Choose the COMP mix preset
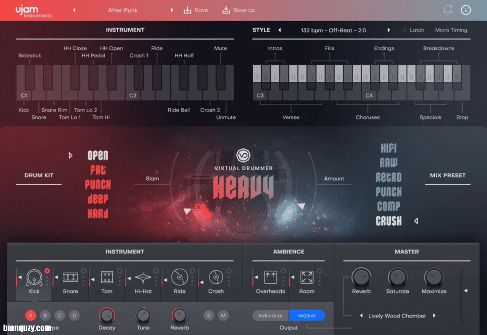This screenshot has height=335, width=487. coord(389,206)
